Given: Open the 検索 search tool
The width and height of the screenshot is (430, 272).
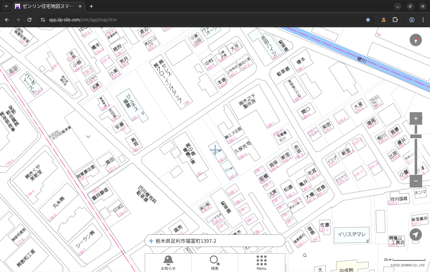Looking at the screenshot, I should click(x=215, y=263).
